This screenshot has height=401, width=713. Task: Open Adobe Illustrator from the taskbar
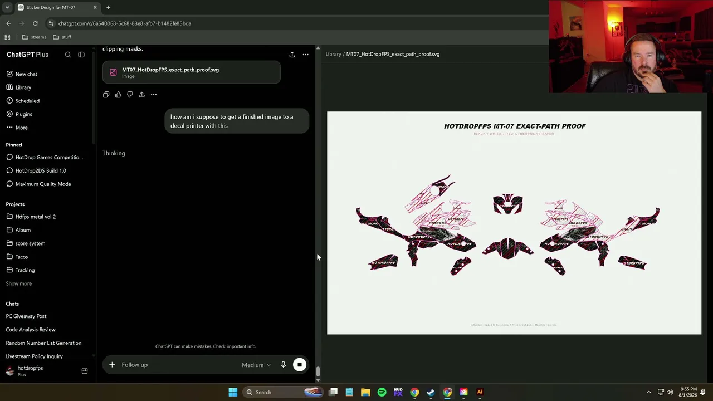pos(480,392)
